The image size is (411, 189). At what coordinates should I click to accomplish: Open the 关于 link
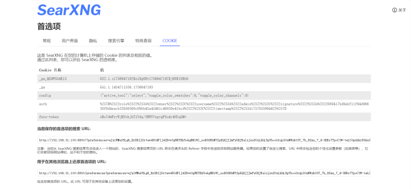pos(399,10)
